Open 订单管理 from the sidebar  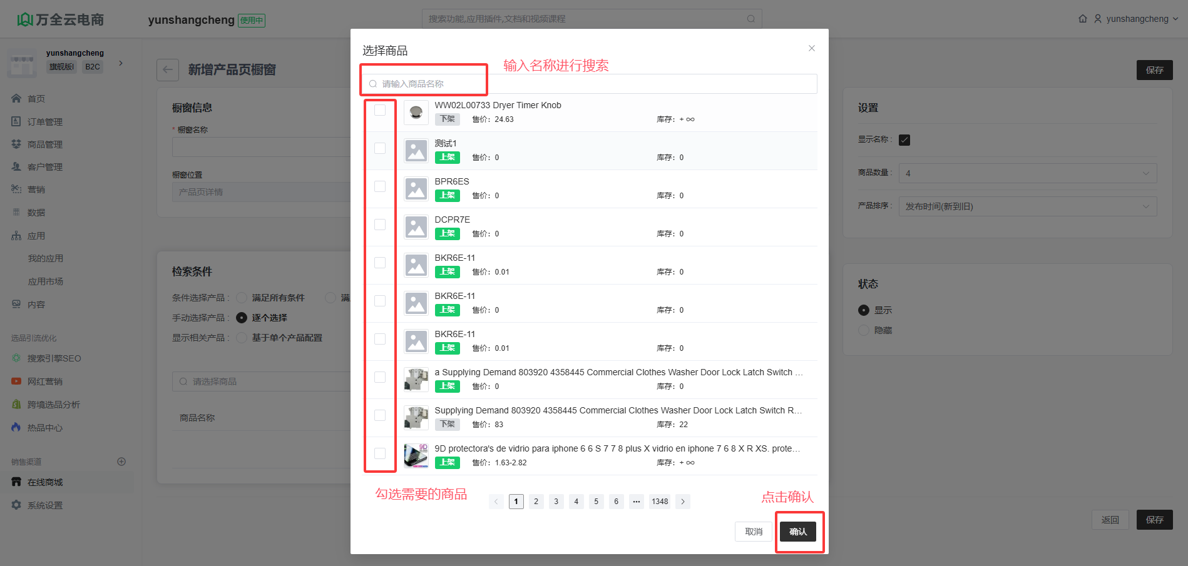pyautogui.click(x=44, y=121)
